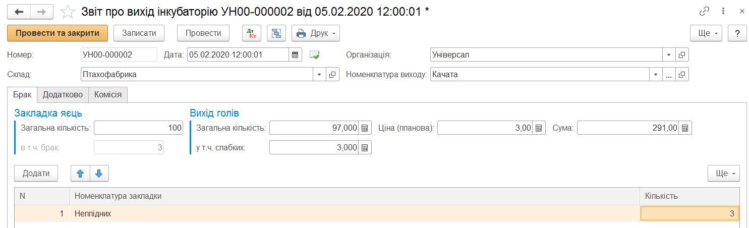Viewport: 749px width, 228px height.
Task: Open calculator for Сума field
Action: (685, 128)
